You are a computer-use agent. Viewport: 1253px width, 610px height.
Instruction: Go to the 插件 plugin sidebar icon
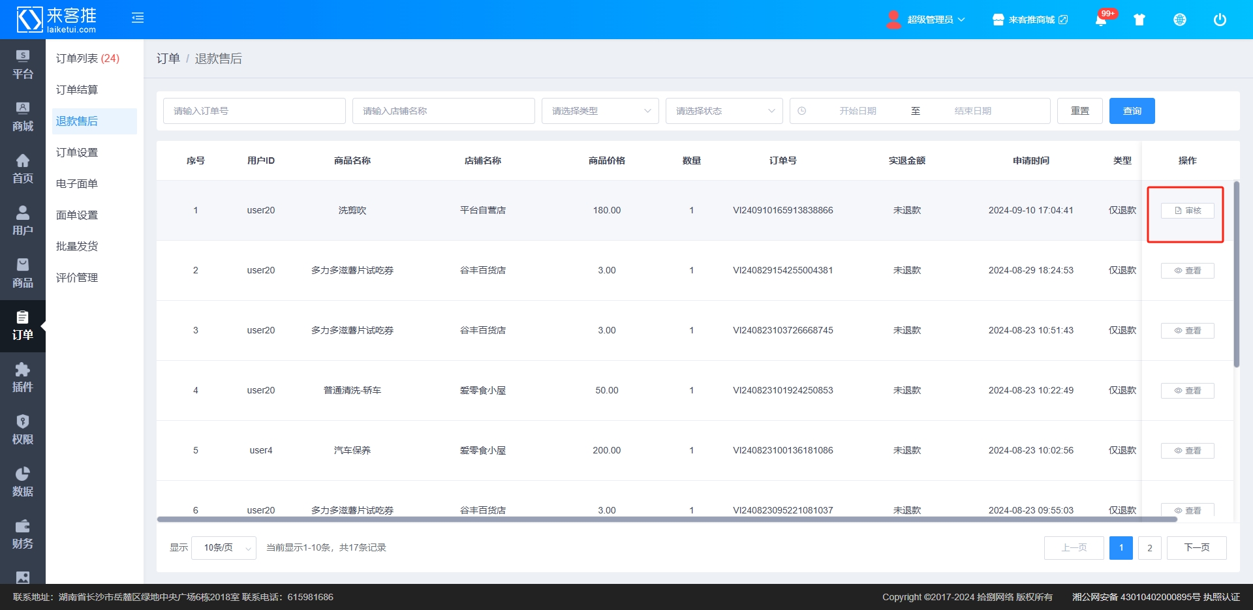click(23, 378)
